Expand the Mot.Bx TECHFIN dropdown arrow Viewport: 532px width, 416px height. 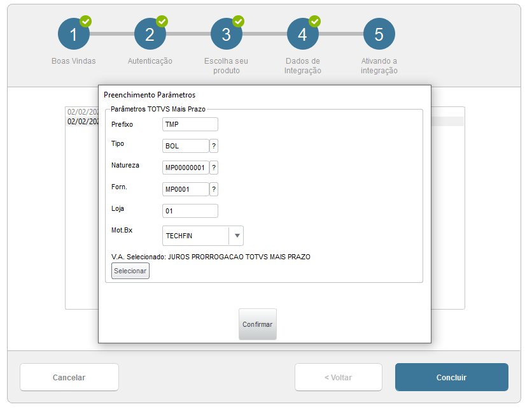point(237,236)
